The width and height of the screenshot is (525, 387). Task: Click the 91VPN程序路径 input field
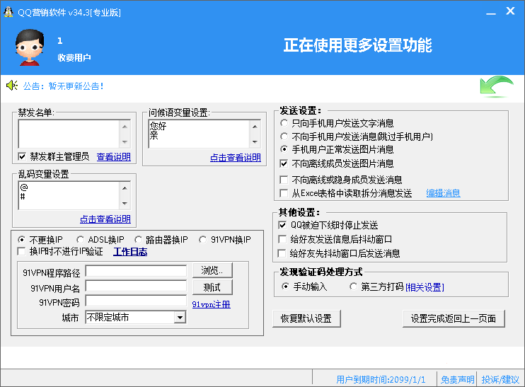pyautogui.click(x=136, y=271)
